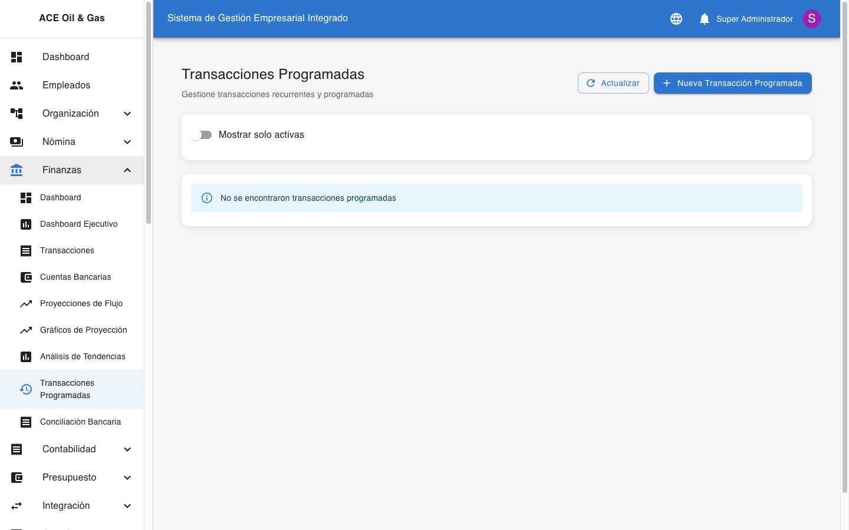Click the info icon in the alert message
Screen dimensions: 849x530
(x=206, y=198)
